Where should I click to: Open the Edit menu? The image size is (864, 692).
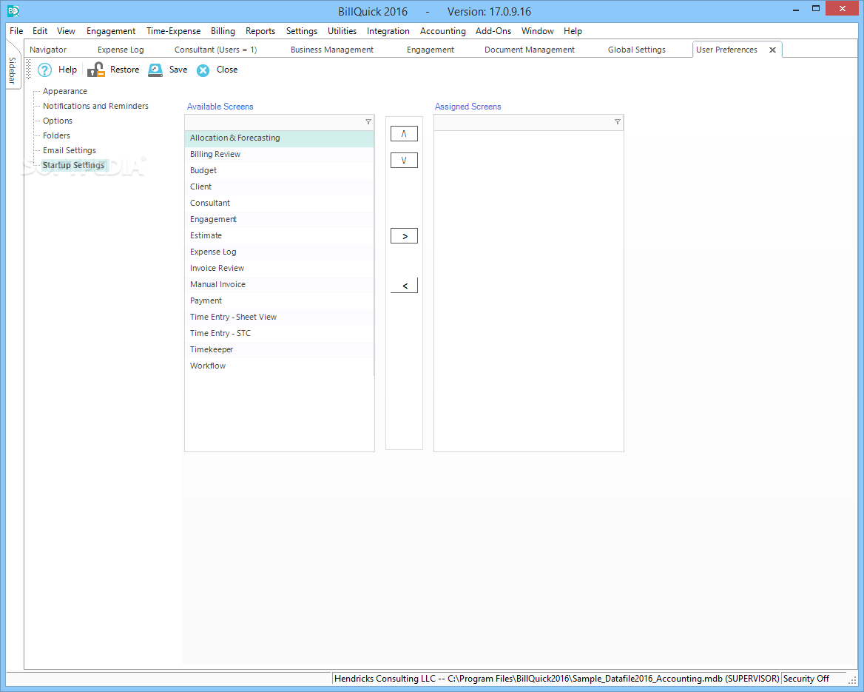click(x=40, y=31)
